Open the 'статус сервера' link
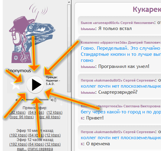Image resolution: width=161 pixels, height=151 pixels. coord(40,149)
